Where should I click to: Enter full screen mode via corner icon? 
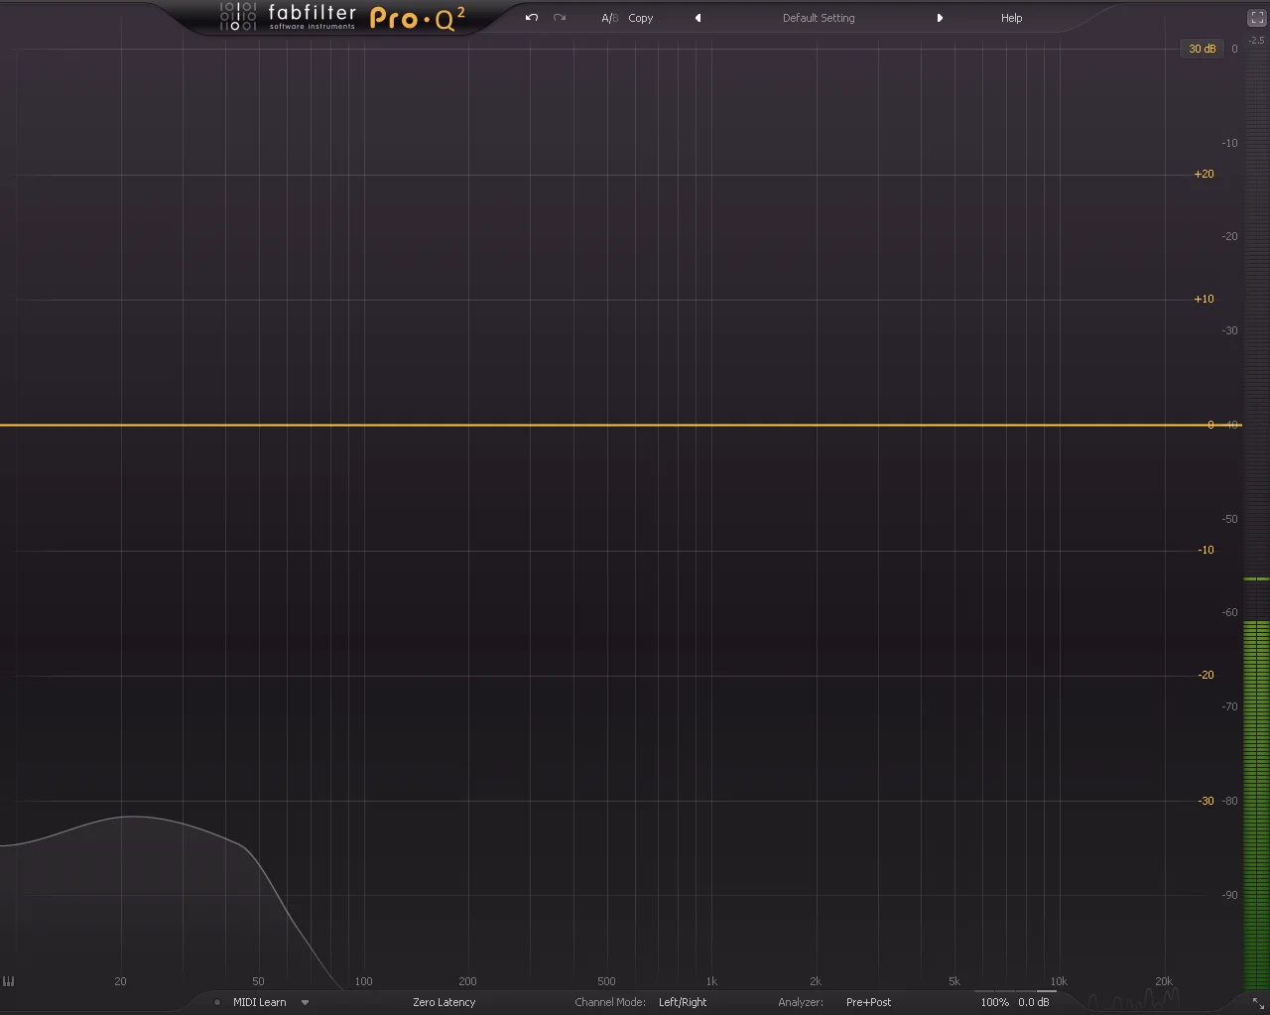1256,18
